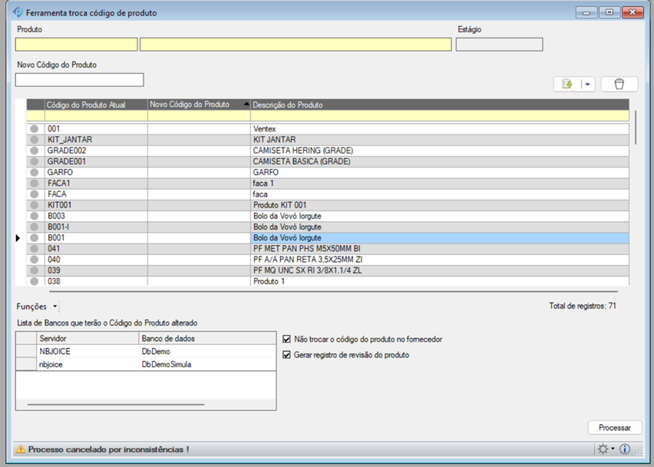Click the 'Ventex' description cell

pos(440,129)
